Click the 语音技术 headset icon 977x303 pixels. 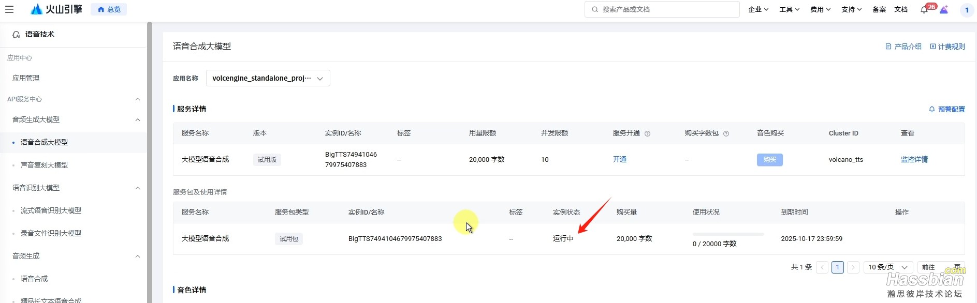coord(16,35)
